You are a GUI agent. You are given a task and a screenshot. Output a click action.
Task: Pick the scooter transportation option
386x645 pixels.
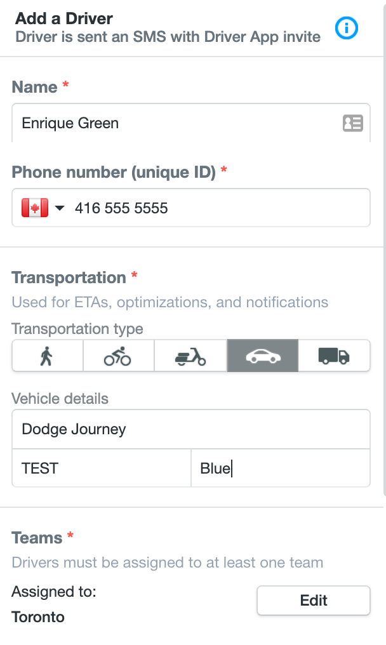click(190, 356)
